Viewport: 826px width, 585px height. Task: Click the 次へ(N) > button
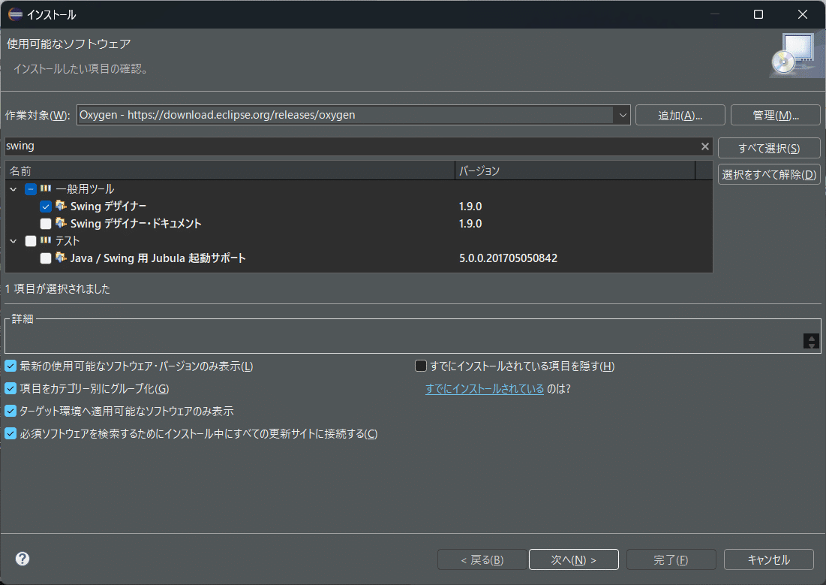[574, 559]
